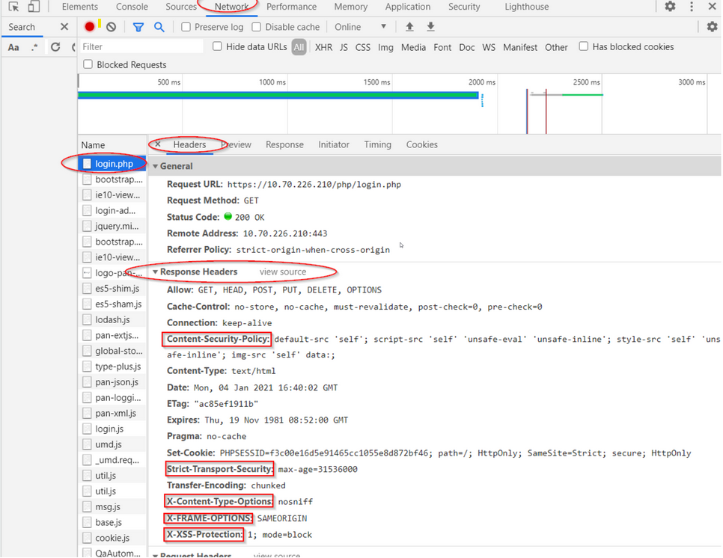Export HAR file using the download icon
This screenshot has height=558, width=723.
coord(430,26)
